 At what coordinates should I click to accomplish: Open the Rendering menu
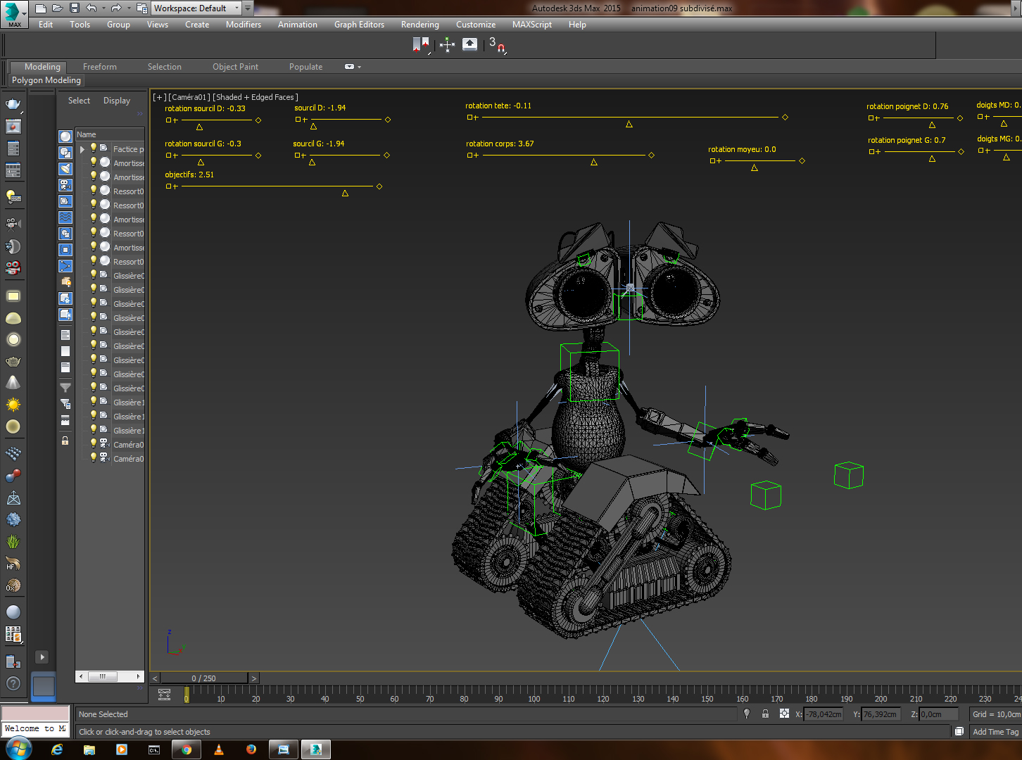[x=420, y=25]
